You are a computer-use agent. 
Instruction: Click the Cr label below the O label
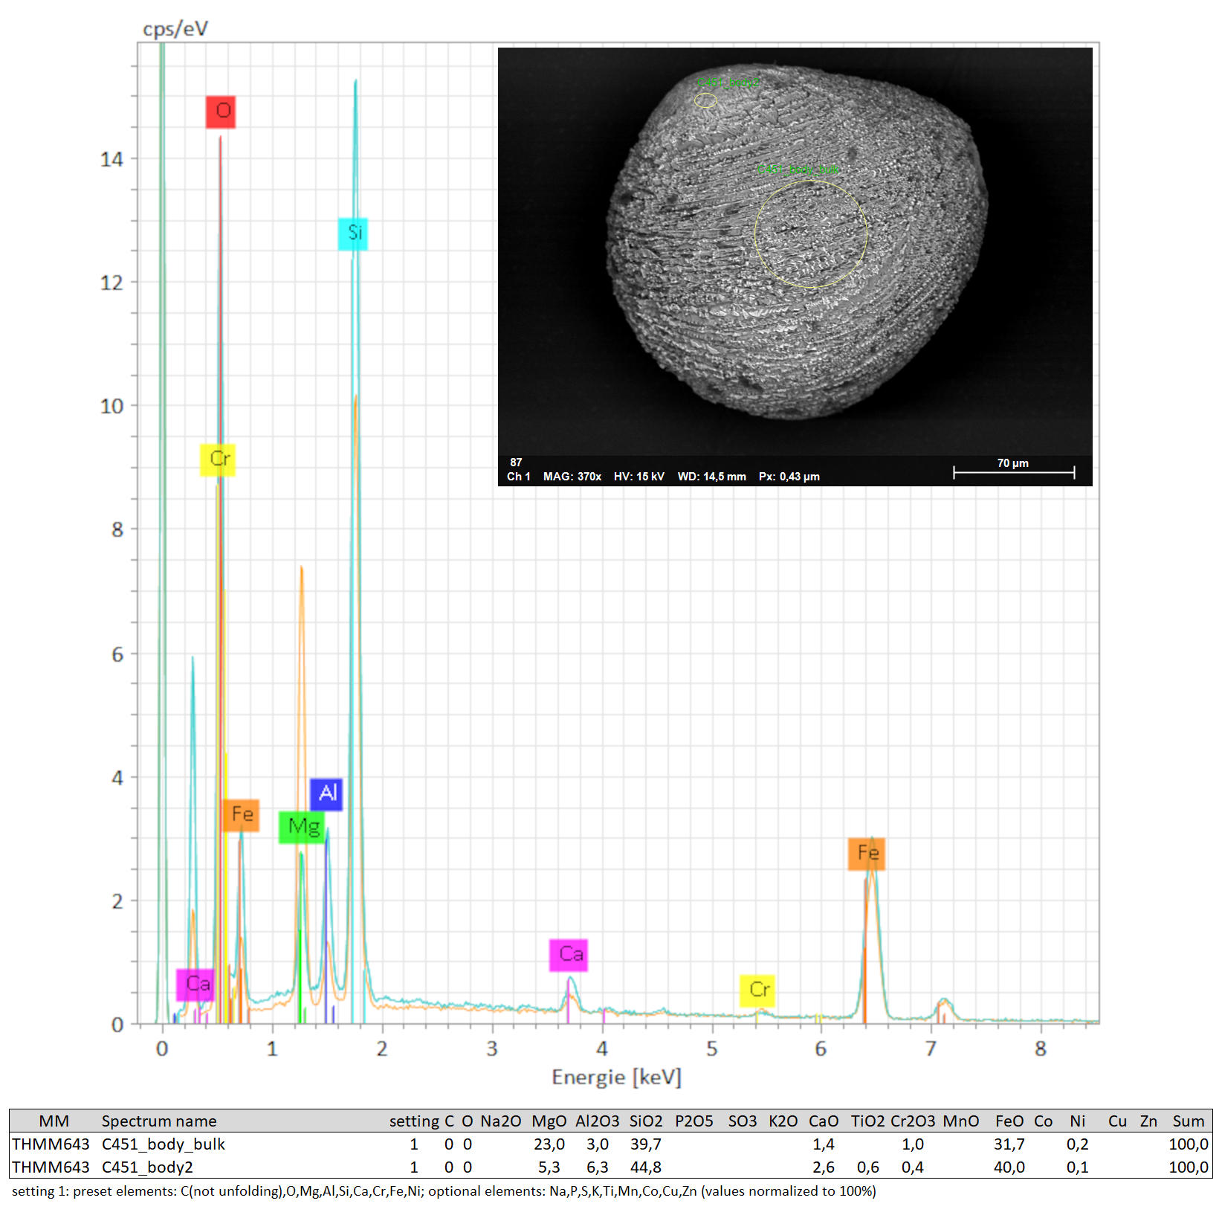(x=218, y=459)
